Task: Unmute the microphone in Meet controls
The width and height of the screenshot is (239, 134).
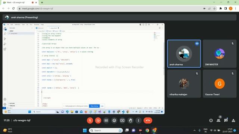Action: pyautogui.click(x=90, y=121)
